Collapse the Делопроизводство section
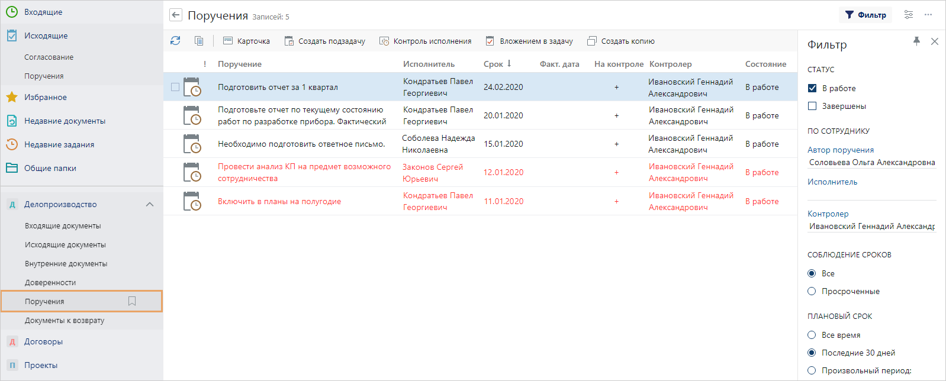Screen dimensions: 946x381 tap(150, 204)
